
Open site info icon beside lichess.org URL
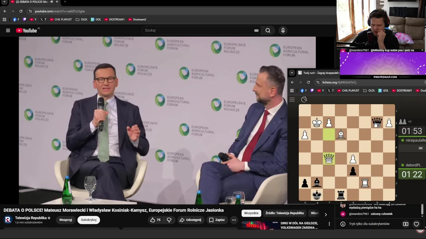pos(318,82)
